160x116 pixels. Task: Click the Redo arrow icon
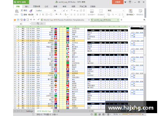point(34,20)
